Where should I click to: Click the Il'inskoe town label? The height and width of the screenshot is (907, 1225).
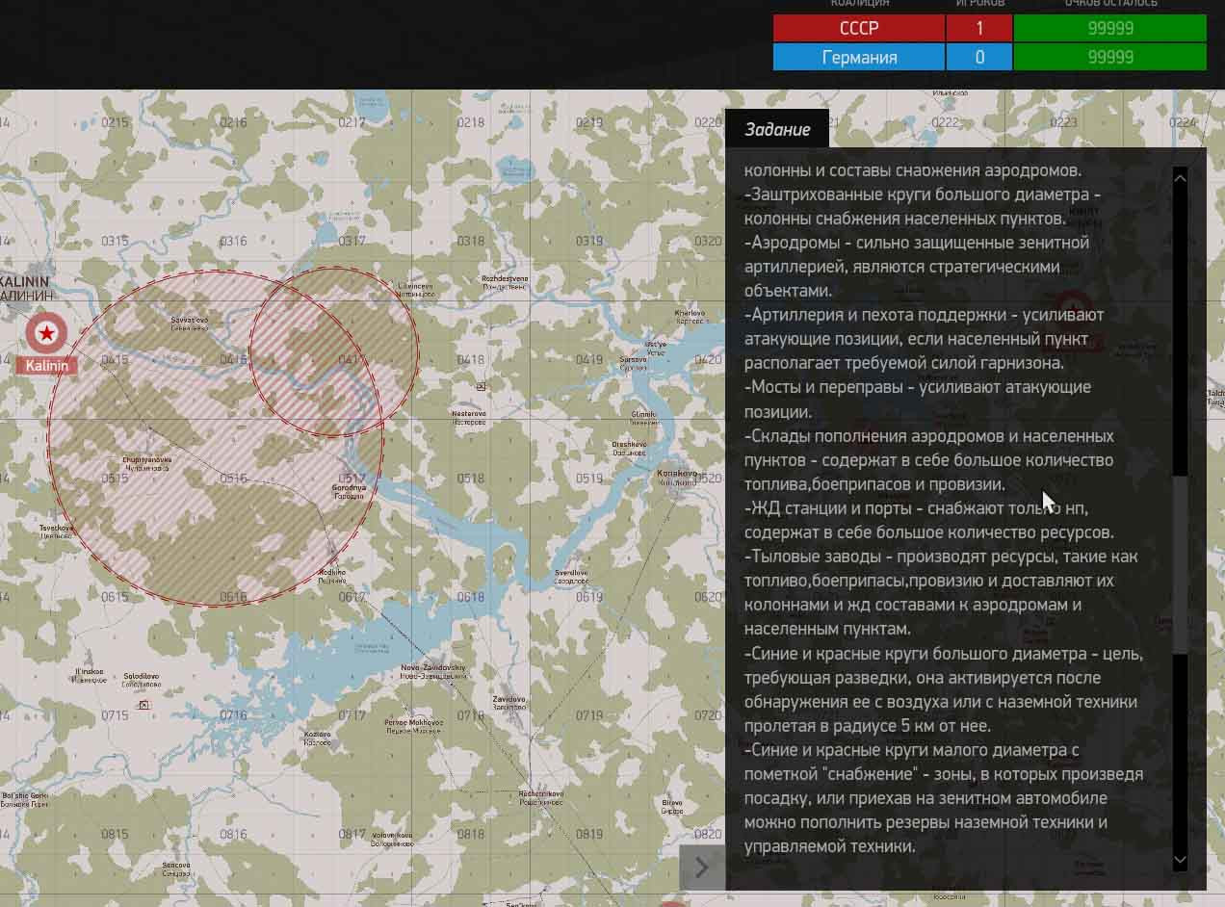point(89,675)
